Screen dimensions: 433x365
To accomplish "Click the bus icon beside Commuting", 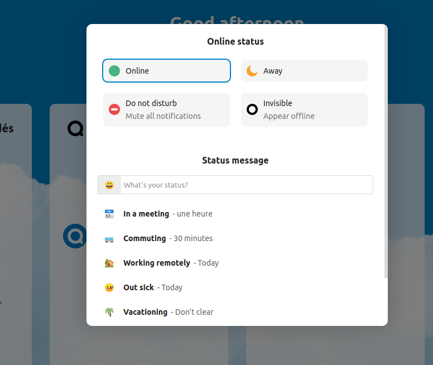I will coord(109,238).
